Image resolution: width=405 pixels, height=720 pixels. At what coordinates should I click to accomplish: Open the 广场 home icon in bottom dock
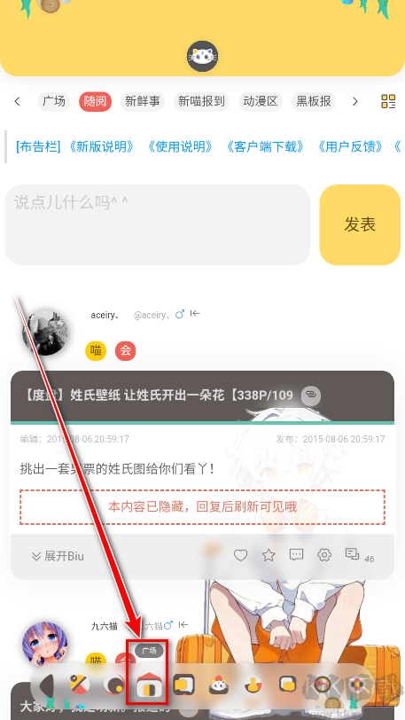coord(147,685)
